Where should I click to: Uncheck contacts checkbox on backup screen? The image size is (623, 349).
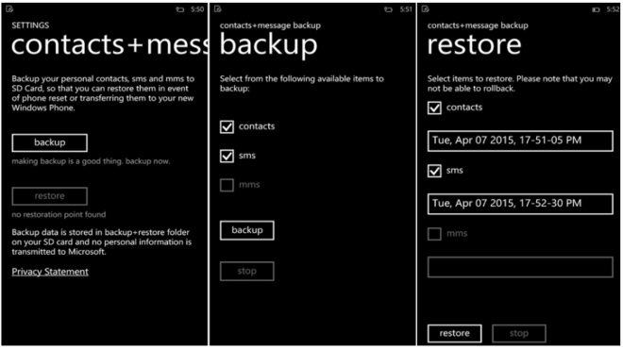(227, 126)
